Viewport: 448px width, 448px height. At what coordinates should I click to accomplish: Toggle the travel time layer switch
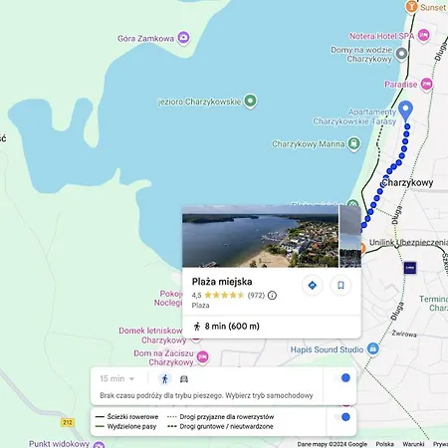(x=342, y=378)
